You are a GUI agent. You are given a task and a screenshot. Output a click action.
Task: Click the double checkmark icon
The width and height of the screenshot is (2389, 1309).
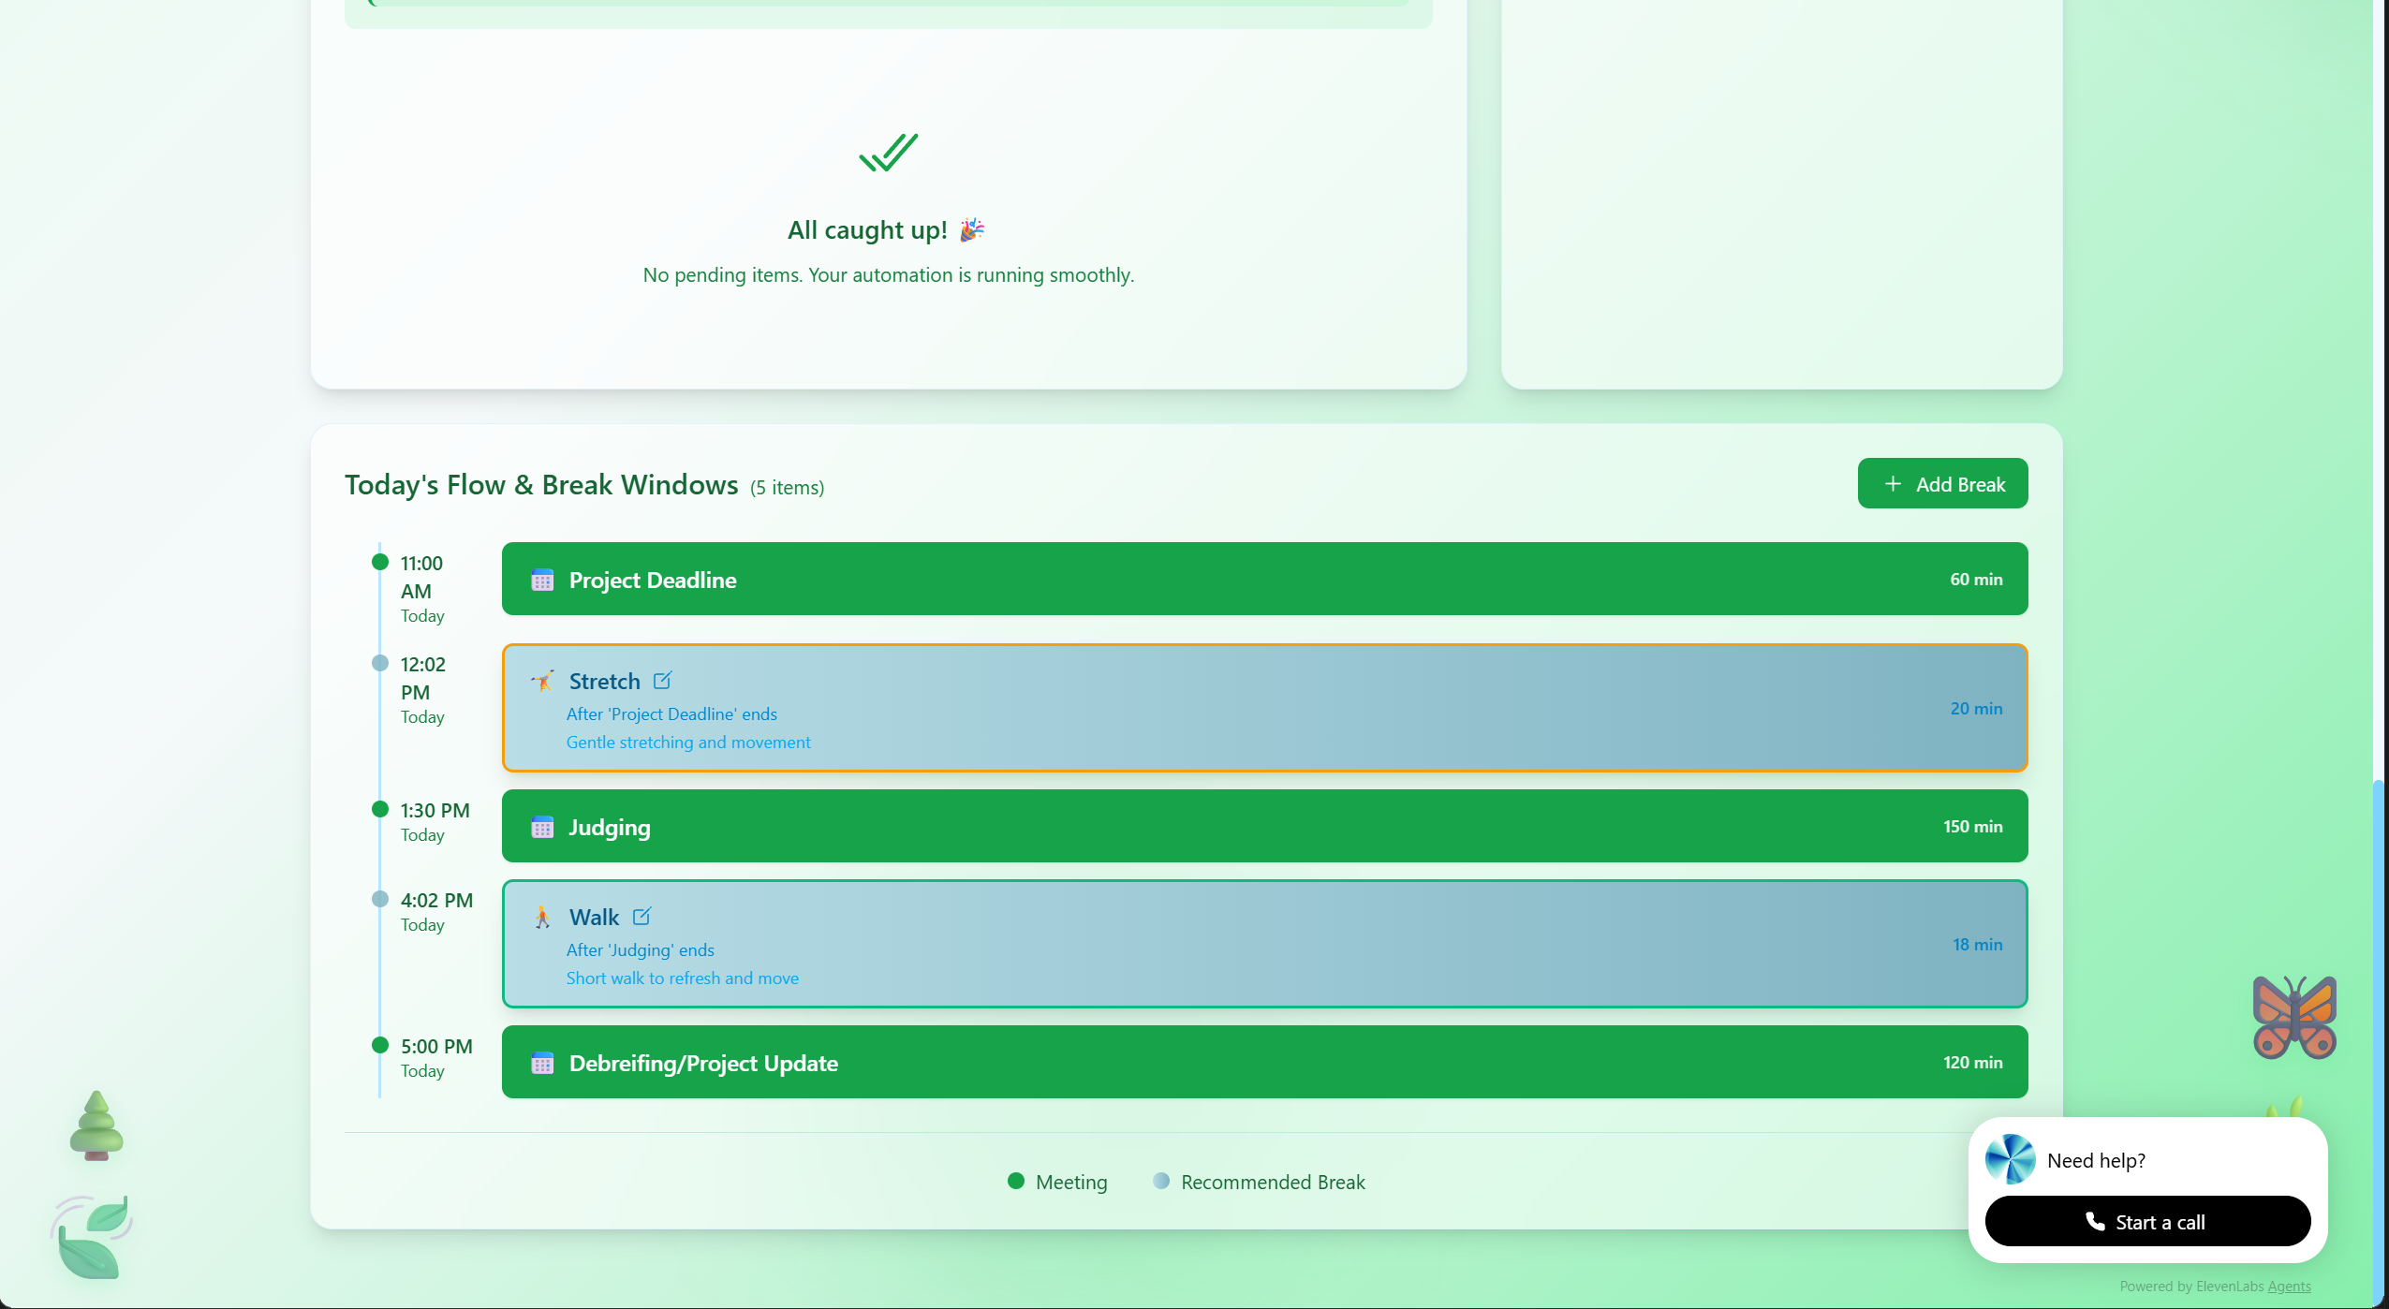888,153
